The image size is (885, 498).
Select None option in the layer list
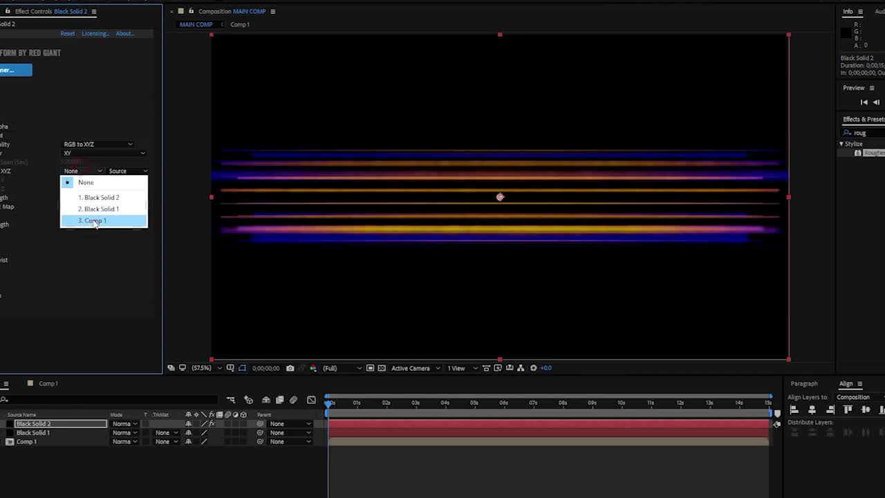[104, 183]
